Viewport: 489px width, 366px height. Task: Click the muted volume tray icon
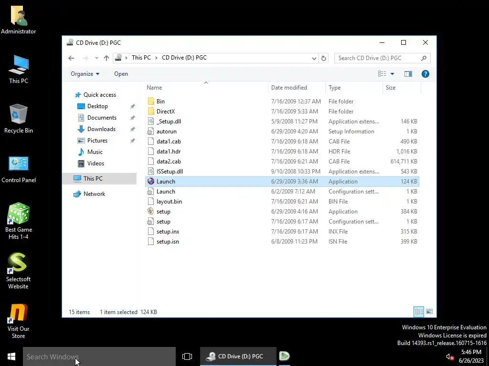pos(449,356)
